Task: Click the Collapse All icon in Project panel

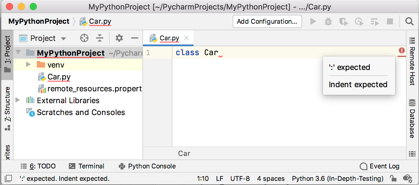Action: pyautogui.click(x=100, y=38)
